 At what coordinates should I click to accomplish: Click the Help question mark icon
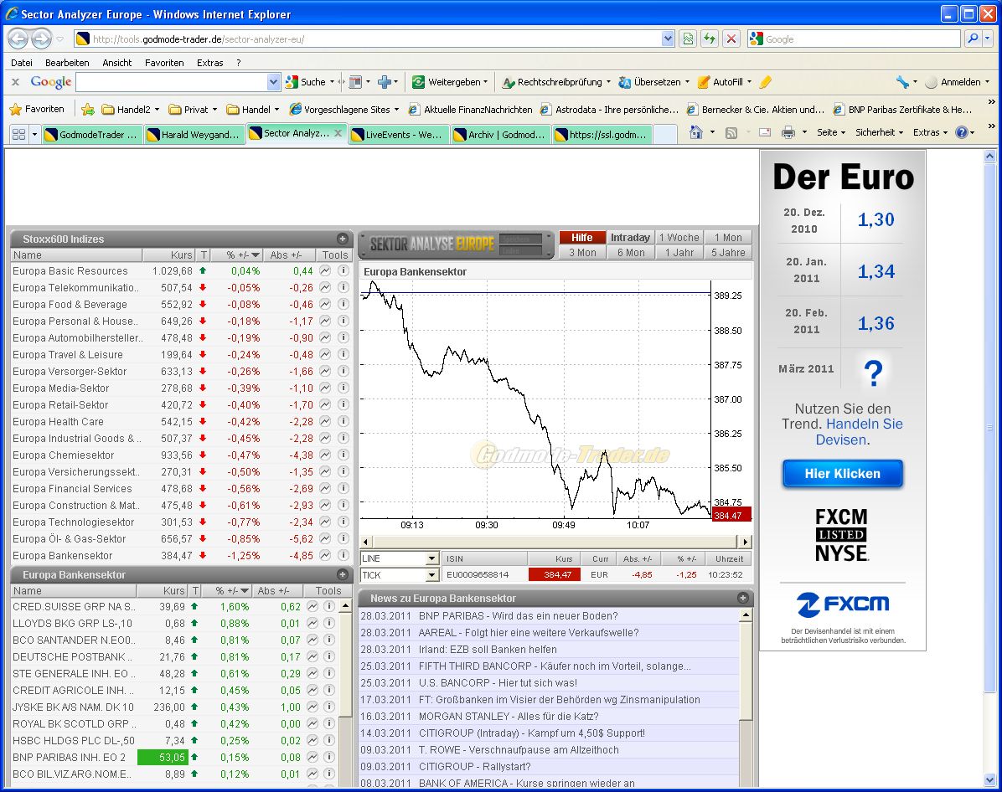tap(961, 132)
